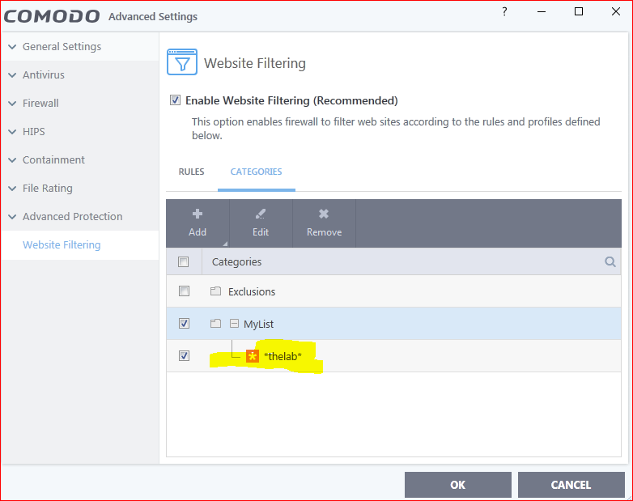Expand Advanced Protection section chevron
Viewport: 633px width, 501px height.
click(x=12, y=216)
